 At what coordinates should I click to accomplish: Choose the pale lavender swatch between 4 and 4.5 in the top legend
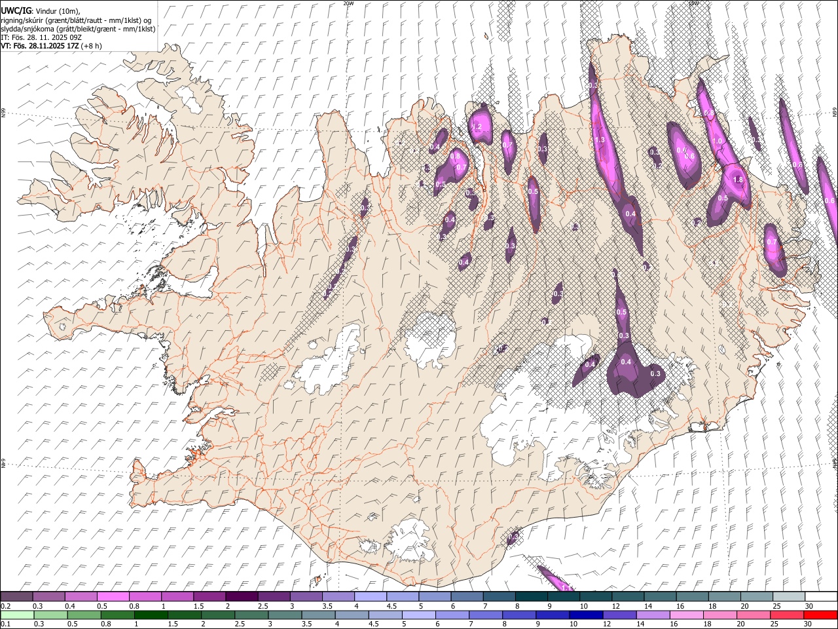(x=371, y=596)
